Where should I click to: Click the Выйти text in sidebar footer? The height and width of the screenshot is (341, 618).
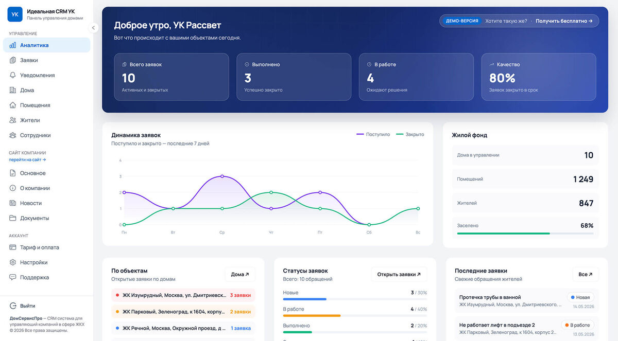coord(28,306)
